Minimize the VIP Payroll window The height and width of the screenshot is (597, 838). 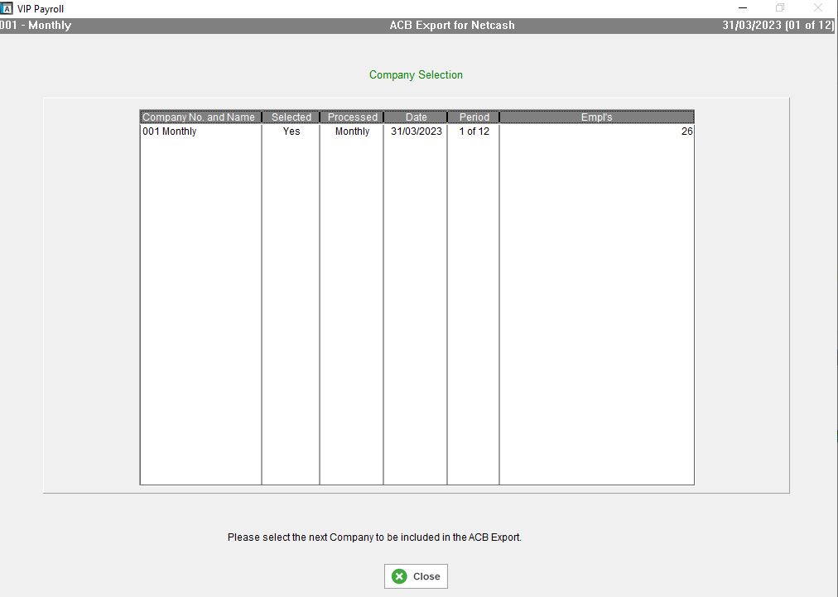point(743,8)
